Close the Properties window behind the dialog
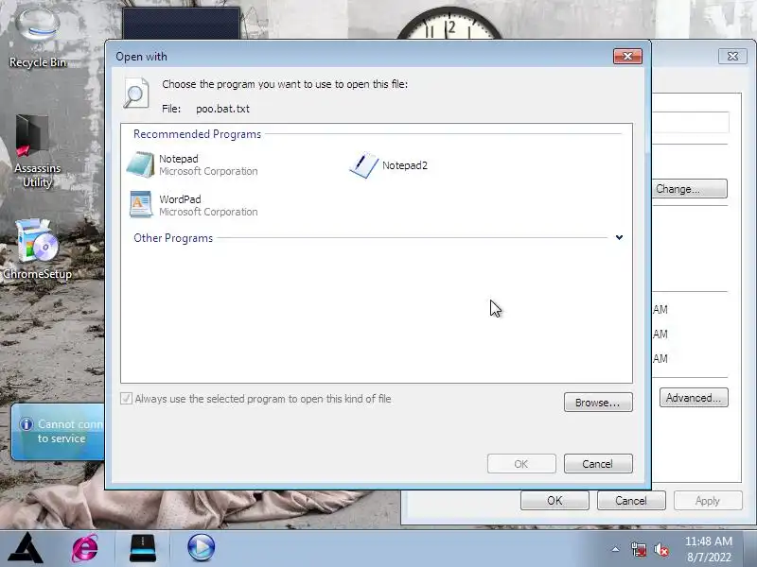Screen dimensions: 757x567 click(732, 56)
